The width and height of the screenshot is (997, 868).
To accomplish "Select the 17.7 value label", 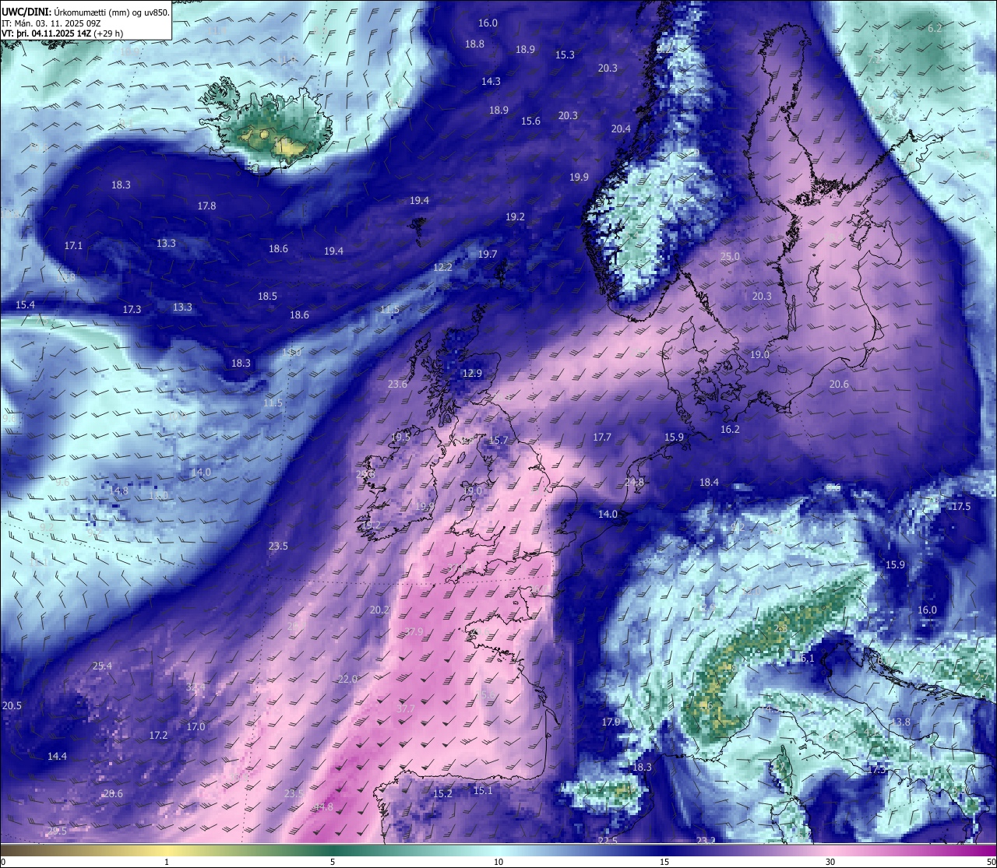I will click(602, 438).
